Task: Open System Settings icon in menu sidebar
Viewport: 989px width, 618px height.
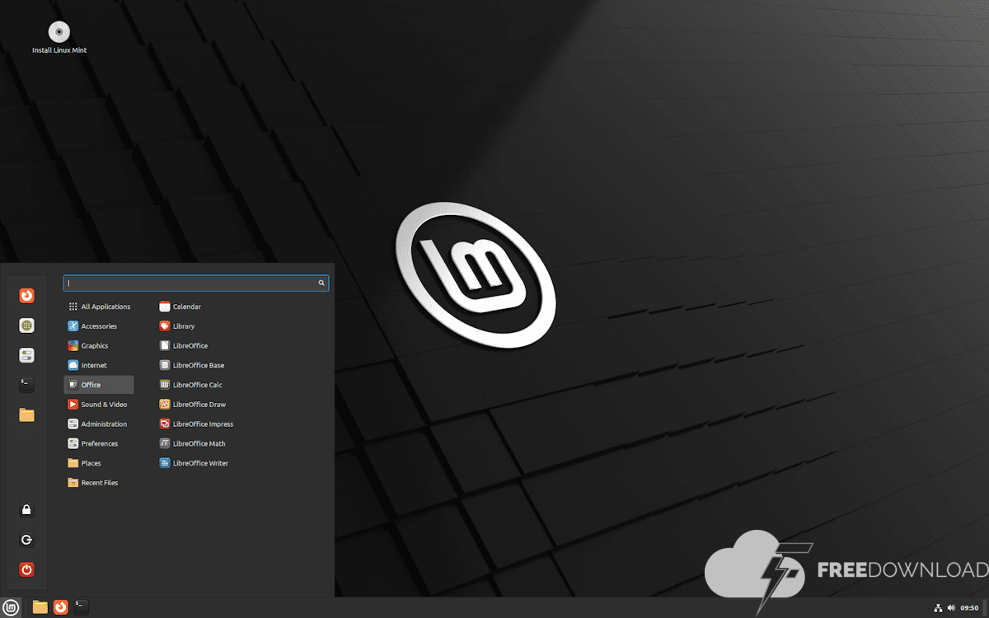Action: click(x=27, y=355)
